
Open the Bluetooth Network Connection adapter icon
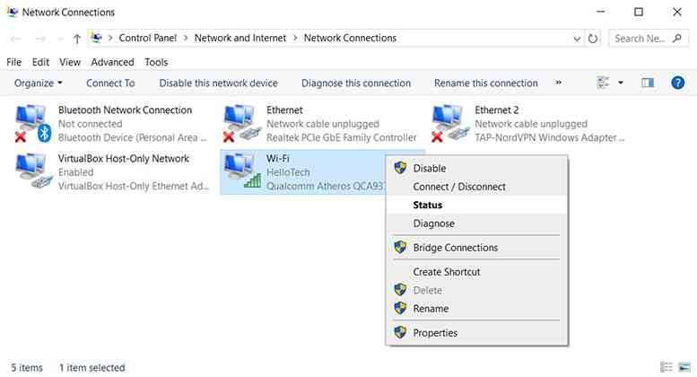click(33, 123)
